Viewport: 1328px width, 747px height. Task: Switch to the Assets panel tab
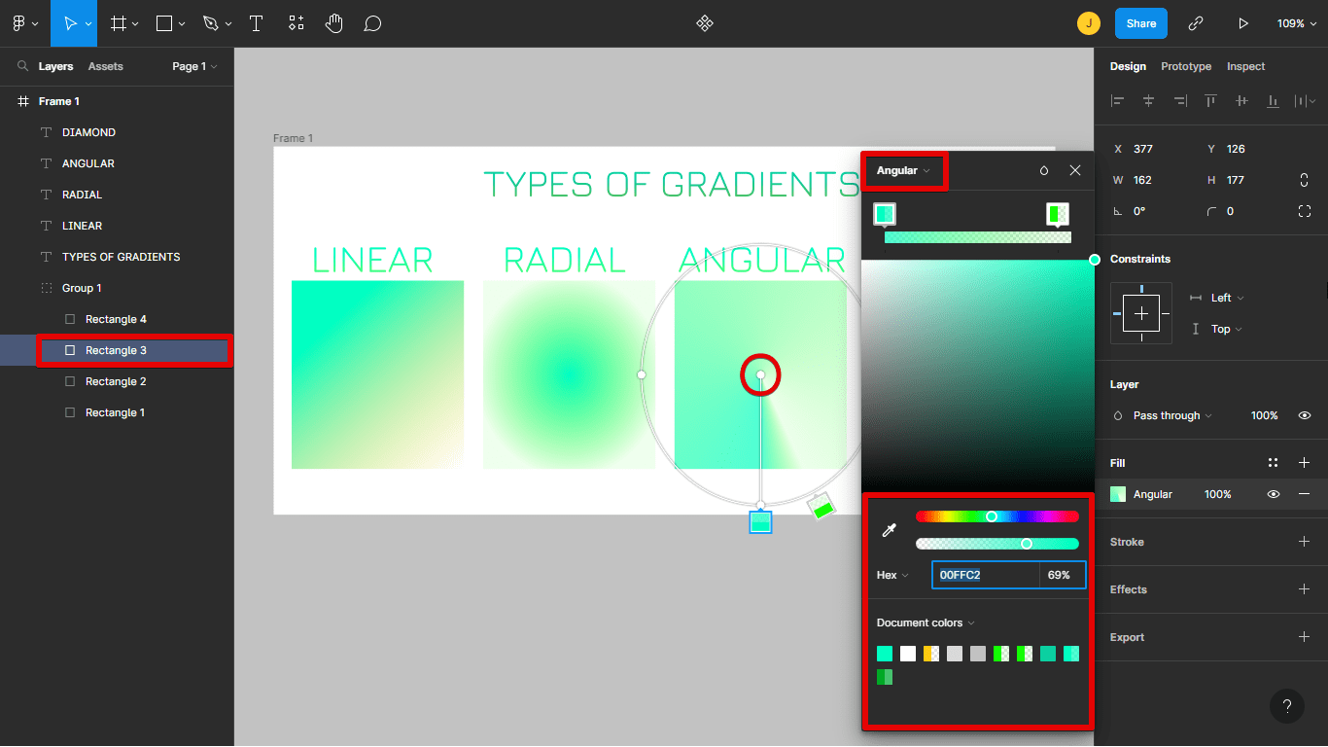[x=105, y=66]
